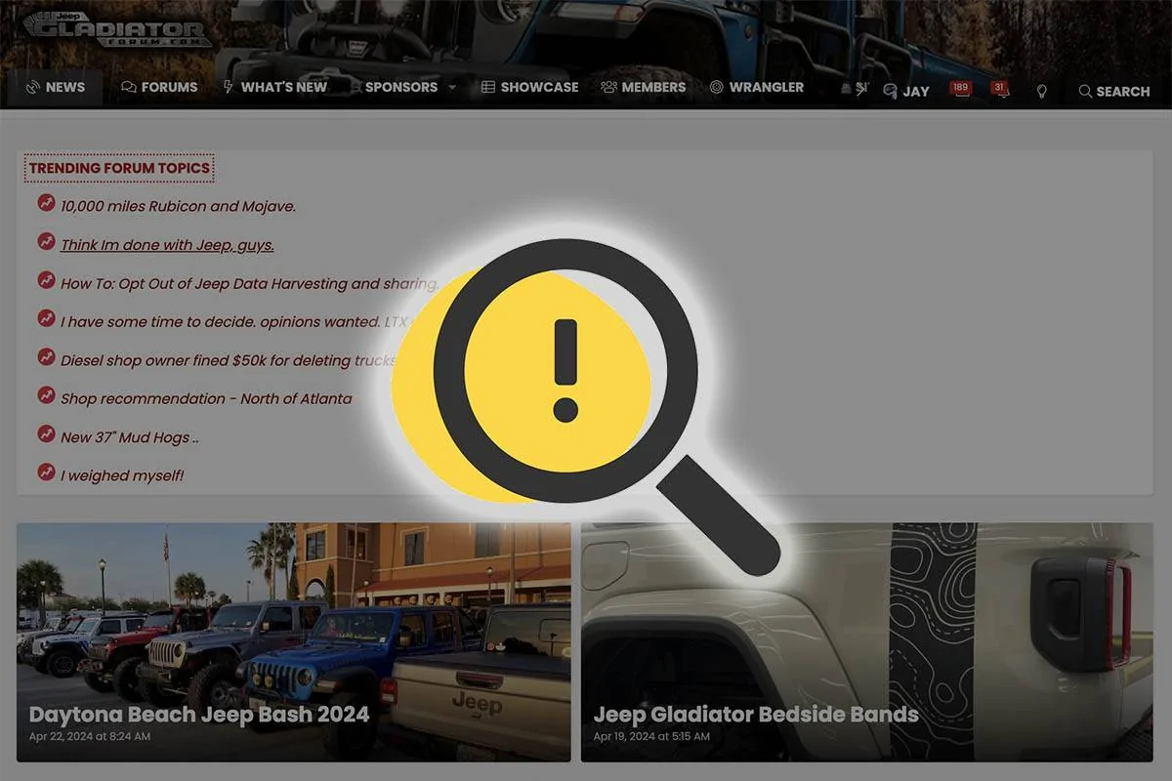Click trending icon beside 'New 37" Mud Hogs'
1172x781 pixels.
click(46, 433)
